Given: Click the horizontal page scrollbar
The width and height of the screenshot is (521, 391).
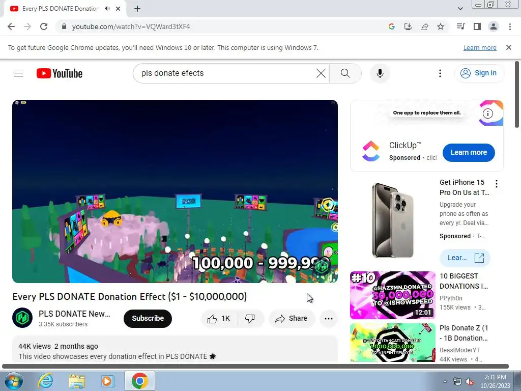Looking at the screenshot, I should point(255,367).
